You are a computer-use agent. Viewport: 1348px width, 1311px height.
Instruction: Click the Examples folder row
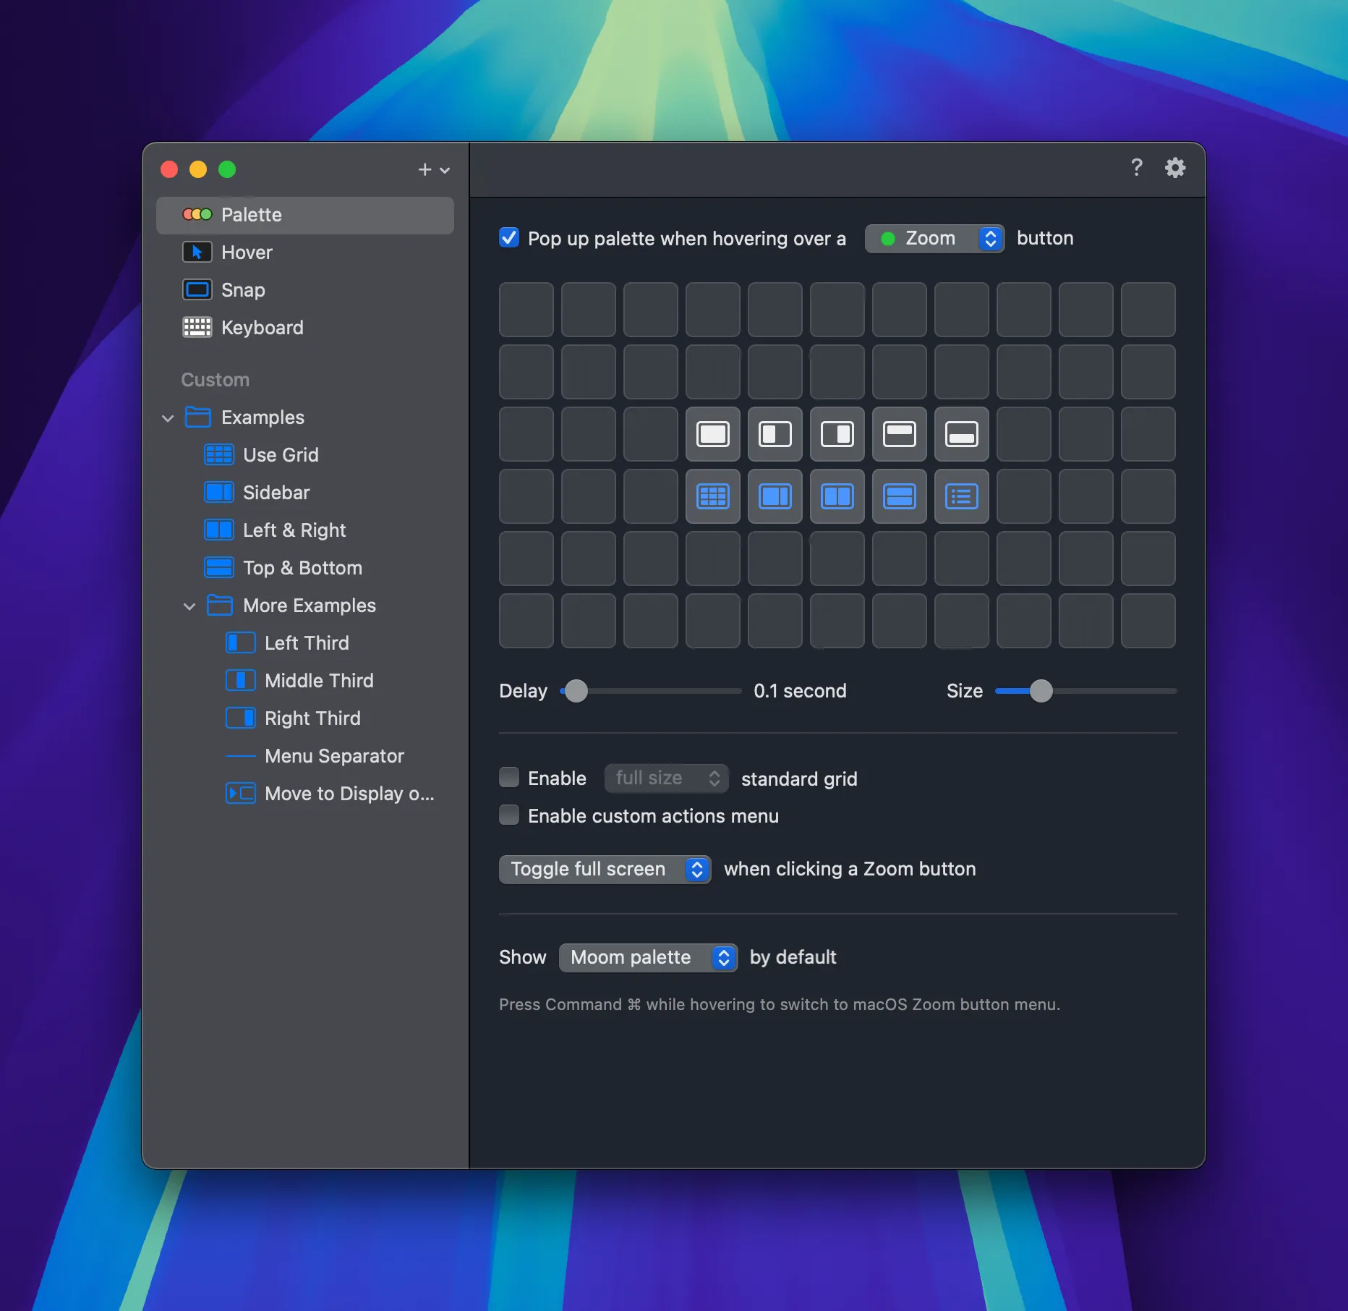[305, 417]
